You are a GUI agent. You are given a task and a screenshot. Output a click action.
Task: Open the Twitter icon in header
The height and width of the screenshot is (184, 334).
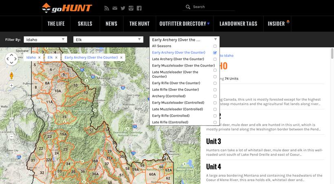[123, 8]
